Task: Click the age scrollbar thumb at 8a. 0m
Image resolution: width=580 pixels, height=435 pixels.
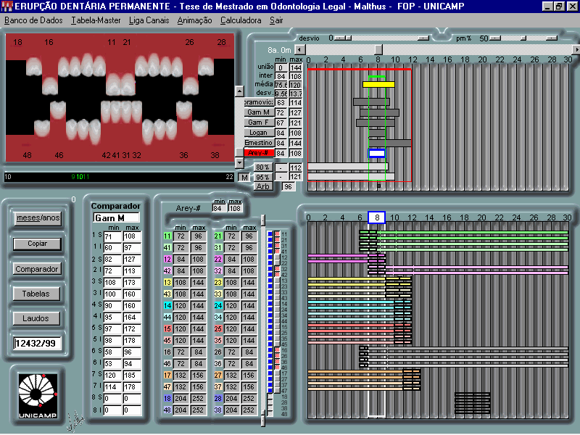Action: tap(378, 49)
